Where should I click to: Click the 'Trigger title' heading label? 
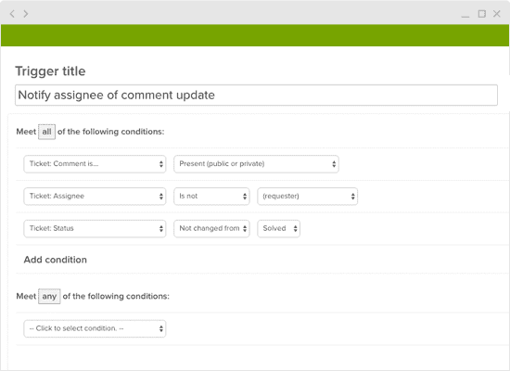pyautogui.click(x=50, y=71)
